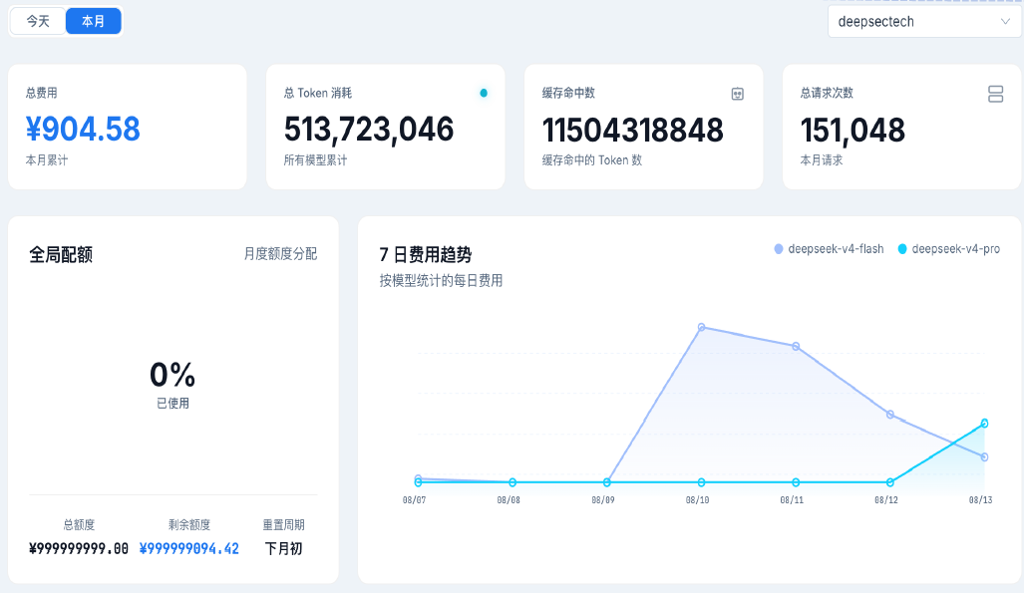Click the 缓存命中的 Token 数 caption
This screenshot has height=593, width=1024.
[x=592, y=160]
